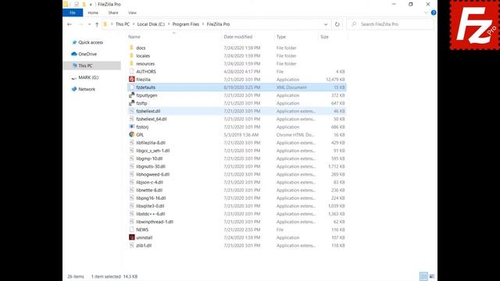This screenshot has height=281, width=500.
Task: Select libwinpthread-1.dll file name
Action: [155, 222]
